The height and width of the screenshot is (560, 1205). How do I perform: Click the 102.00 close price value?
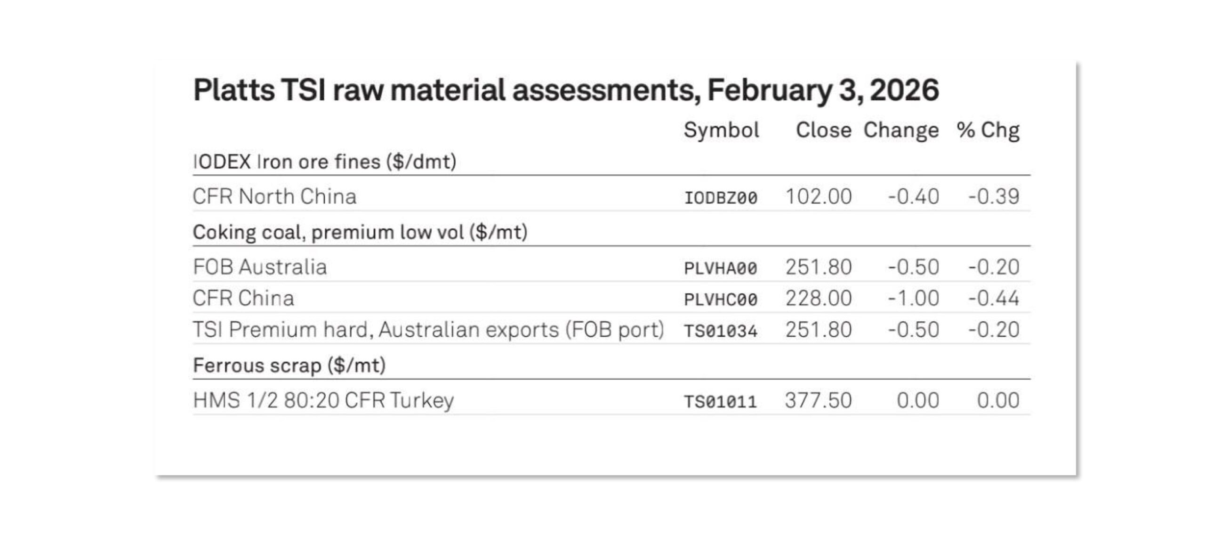[x=819, y=196]
